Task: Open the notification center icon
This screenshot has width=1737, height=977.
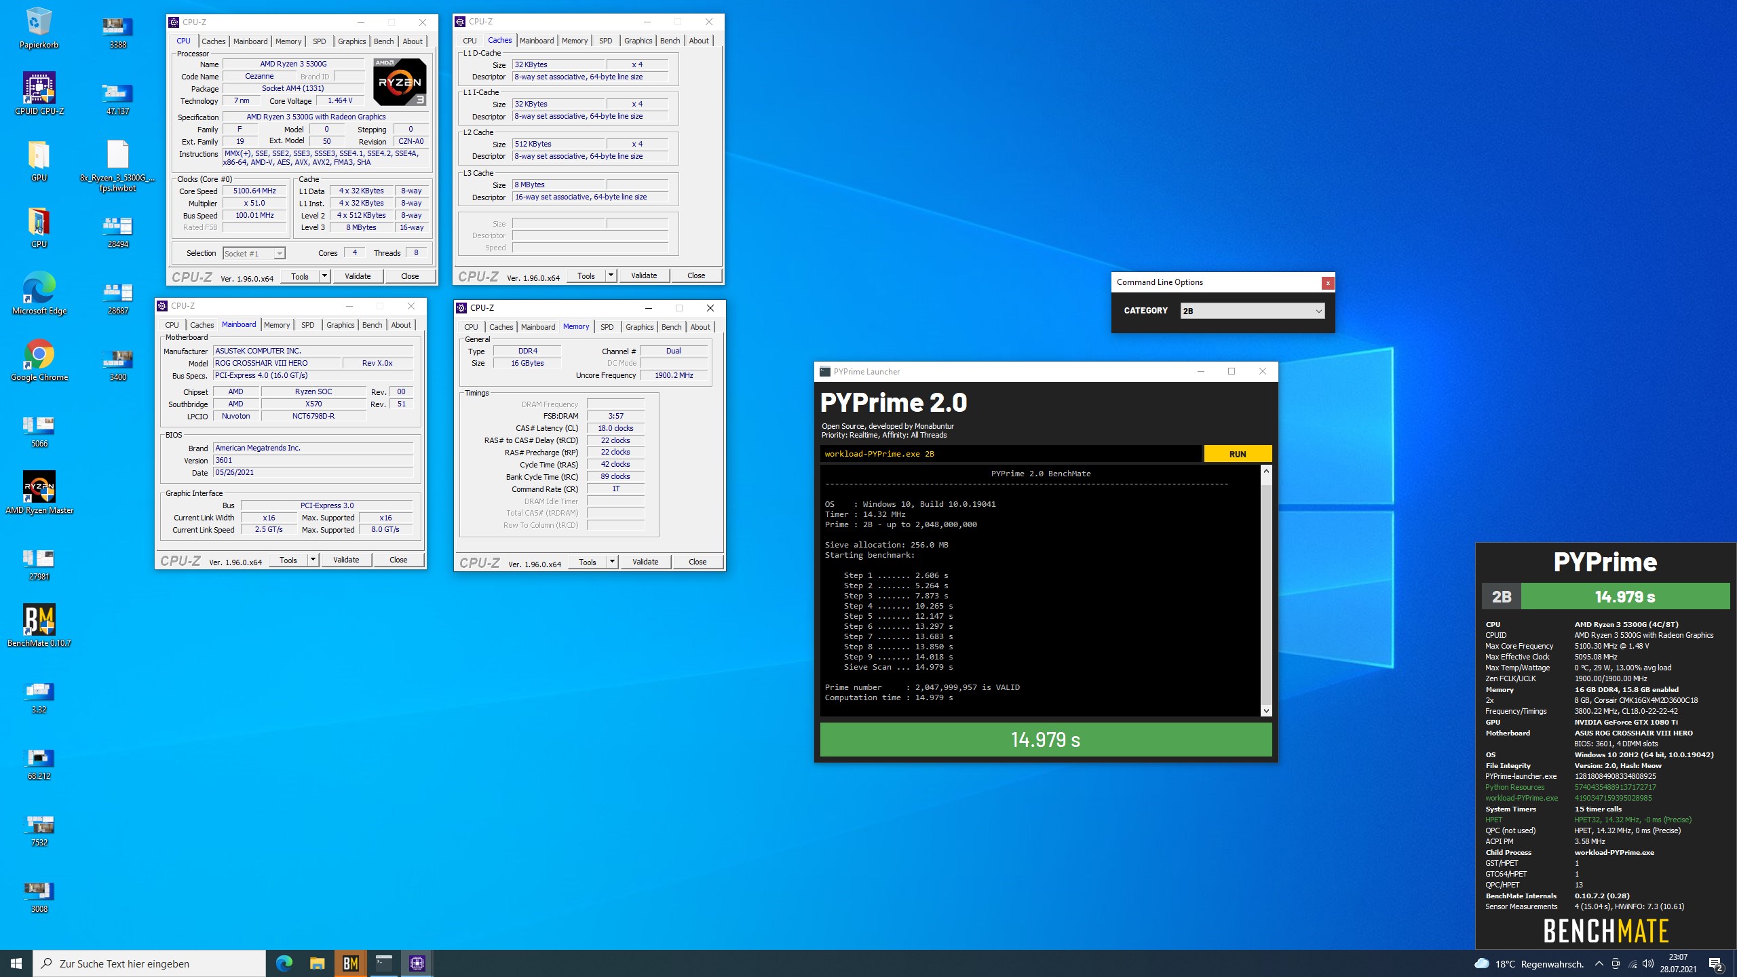Action: [x=1716, y=963]
